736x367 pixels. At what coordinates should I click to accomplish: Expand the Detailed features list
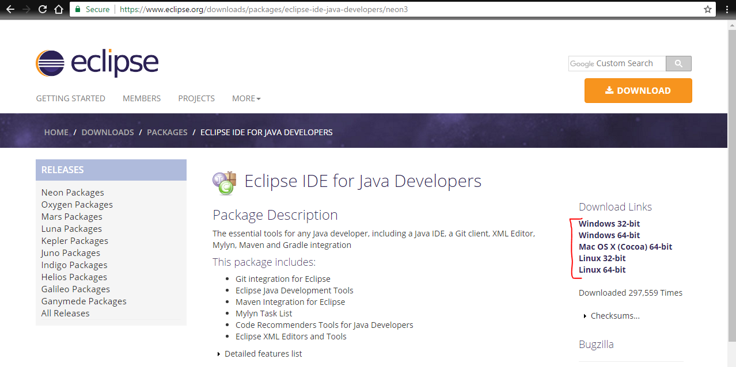click(263, 353)
